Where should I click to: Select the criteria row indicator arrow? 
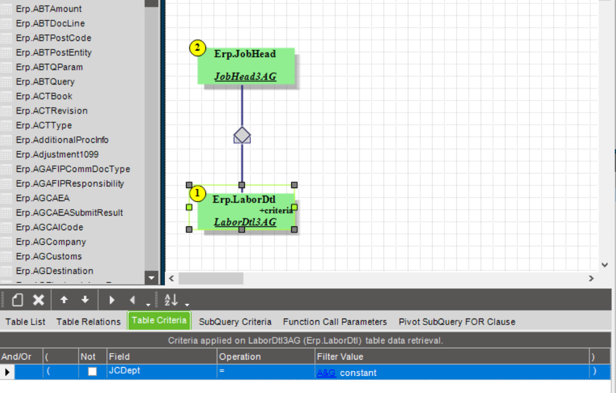(7, 371)
